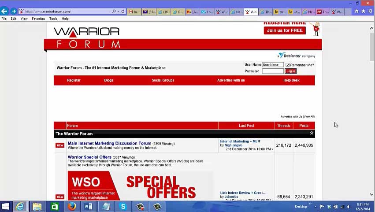
Task: Click Advertise with Us (View All) link
Action: point(297,116)
